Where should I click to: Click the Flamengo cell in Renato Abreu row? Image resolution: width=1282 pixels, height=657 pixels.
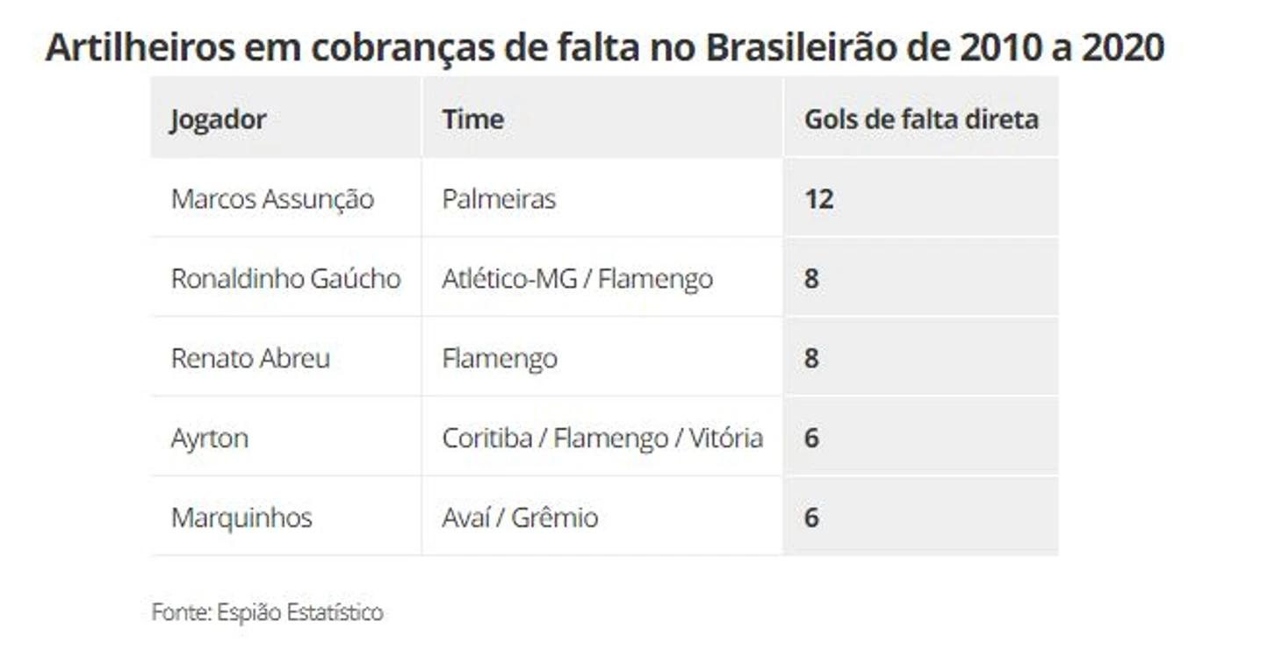602,358
